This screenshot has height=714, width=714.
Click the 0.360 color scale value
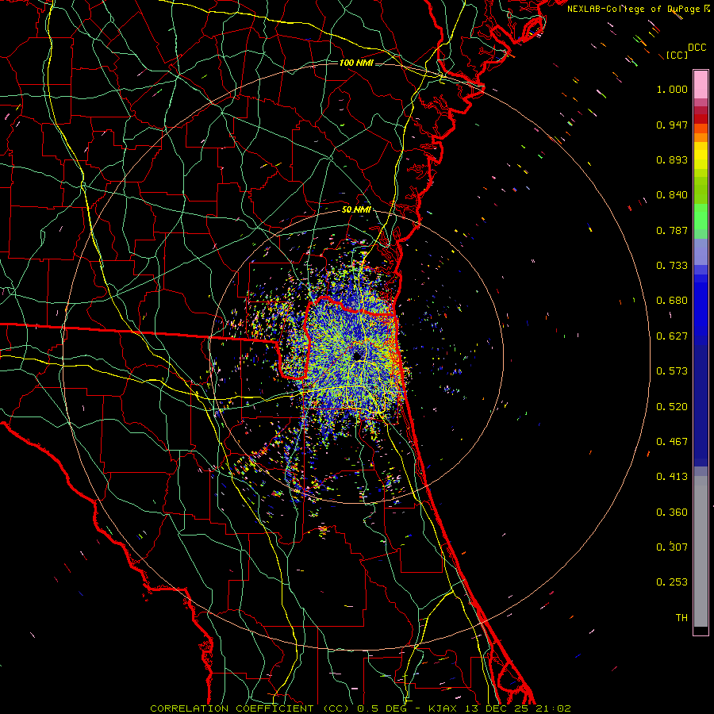[672, 512]
